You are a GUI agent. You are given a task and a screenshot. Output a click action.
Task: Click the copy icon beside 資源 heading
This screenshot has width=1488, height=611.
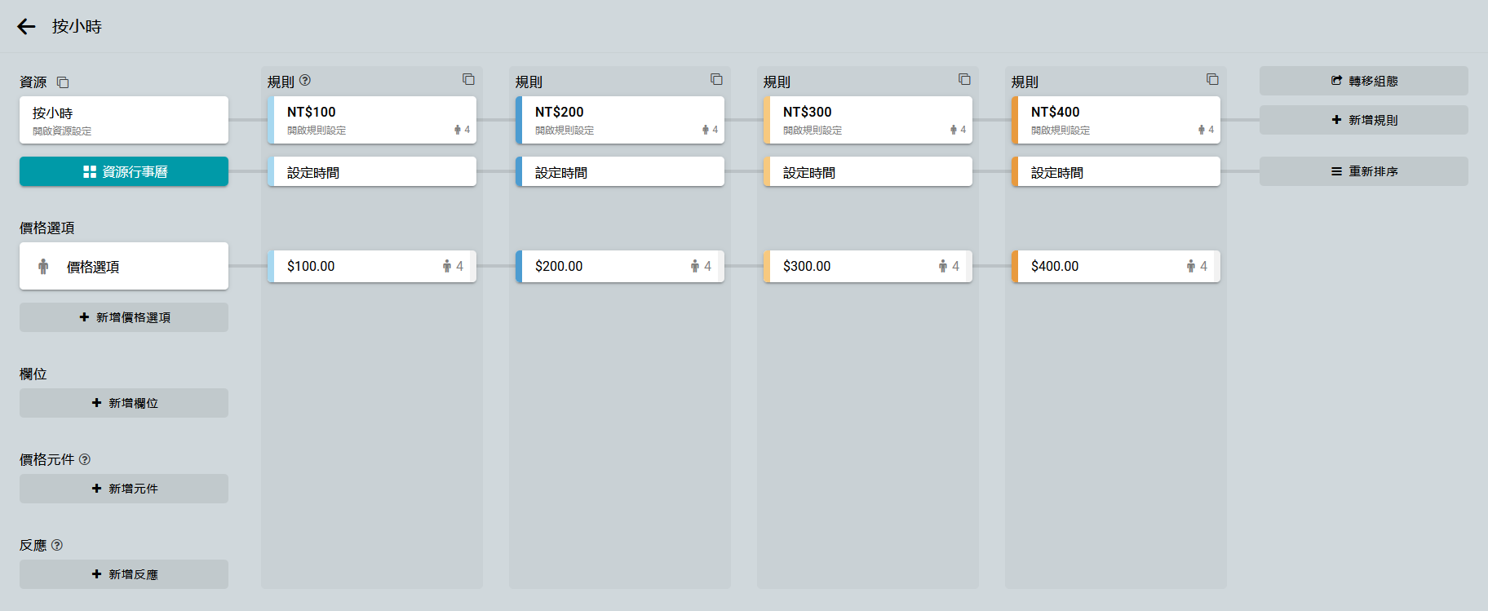point(63,82)
